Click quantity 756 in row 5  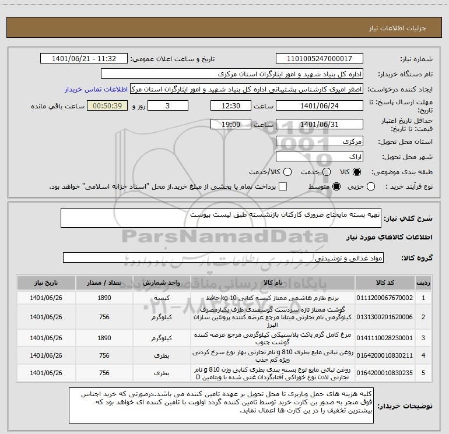pyautogui.click(x=104, y=373)
